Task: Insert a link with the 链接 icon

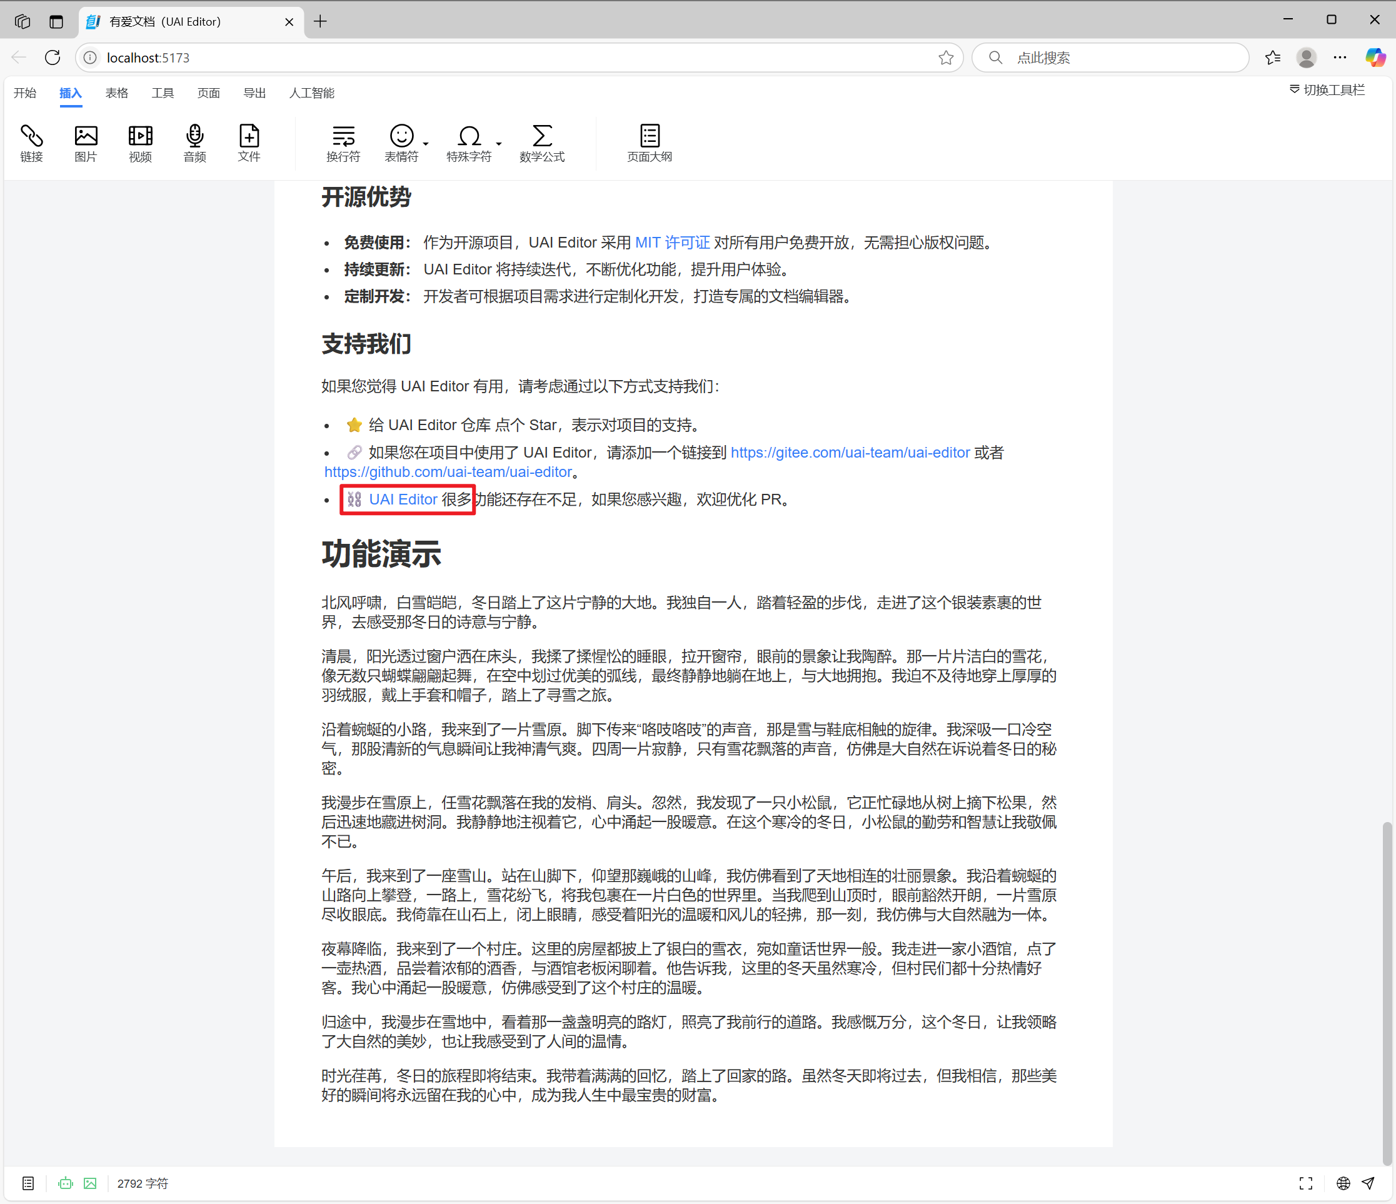Action: pos(32,143)
